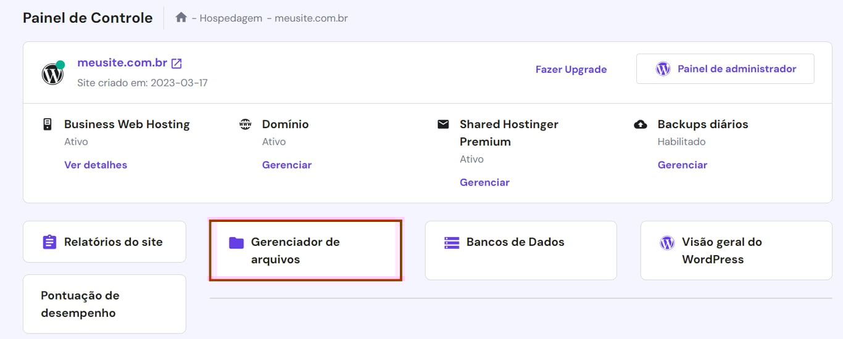Click the Habilitado status under Backups diários
The image size is (843, 339).
(682, 142)
